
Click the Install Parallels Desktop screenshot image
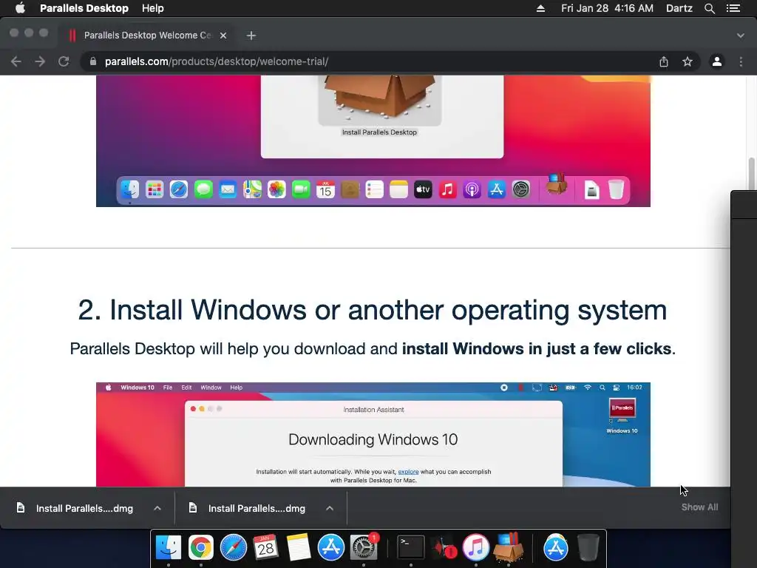tap(373, 141)
